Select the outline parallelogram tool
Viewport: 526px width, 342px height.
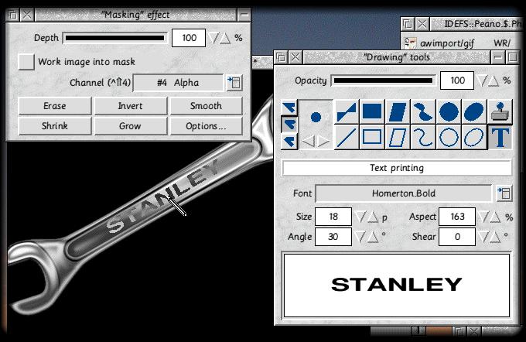tap(397, 137)
